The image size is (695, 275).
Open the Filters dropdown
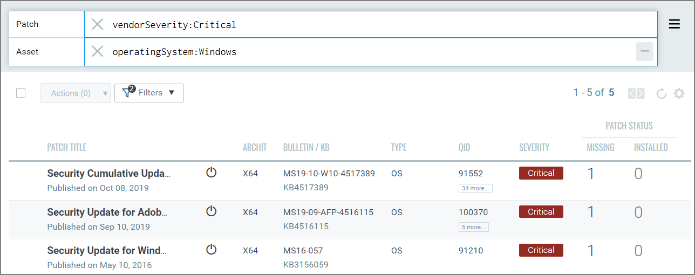(149, 93)
